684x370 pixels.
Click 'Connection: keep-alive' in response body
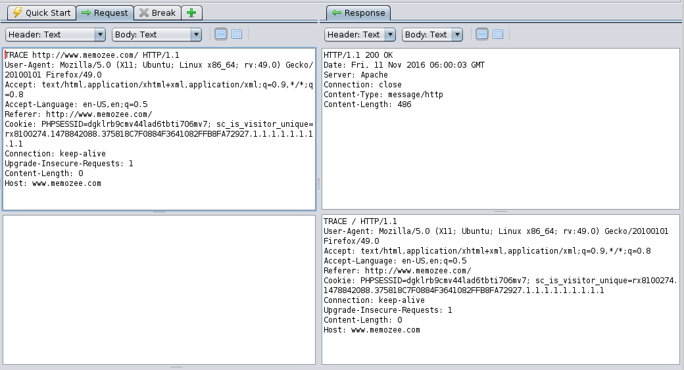[374, 300]
